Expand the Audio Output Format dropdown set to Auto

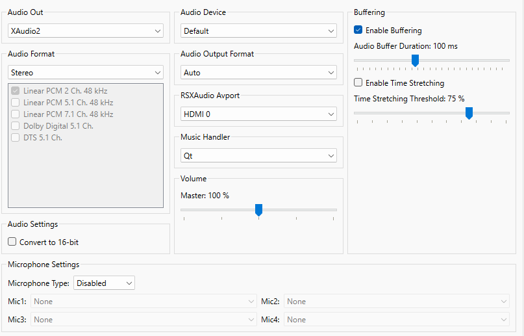(x=258, y=72)
